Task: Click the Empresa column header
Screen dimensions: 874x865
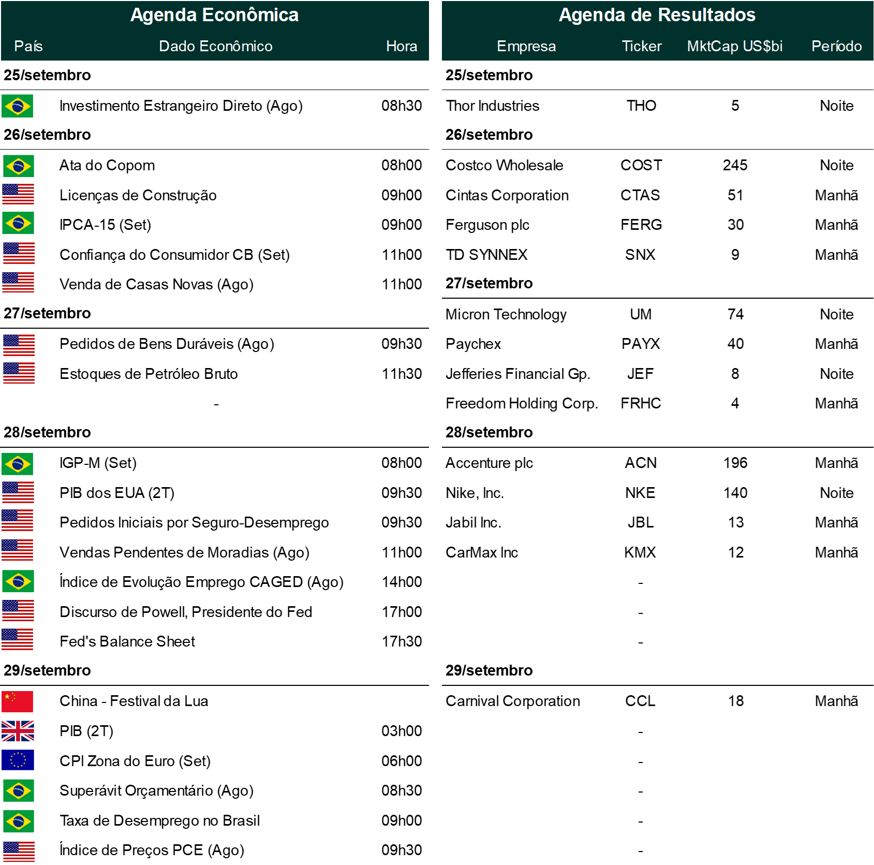Action: [x=526, y=46]
